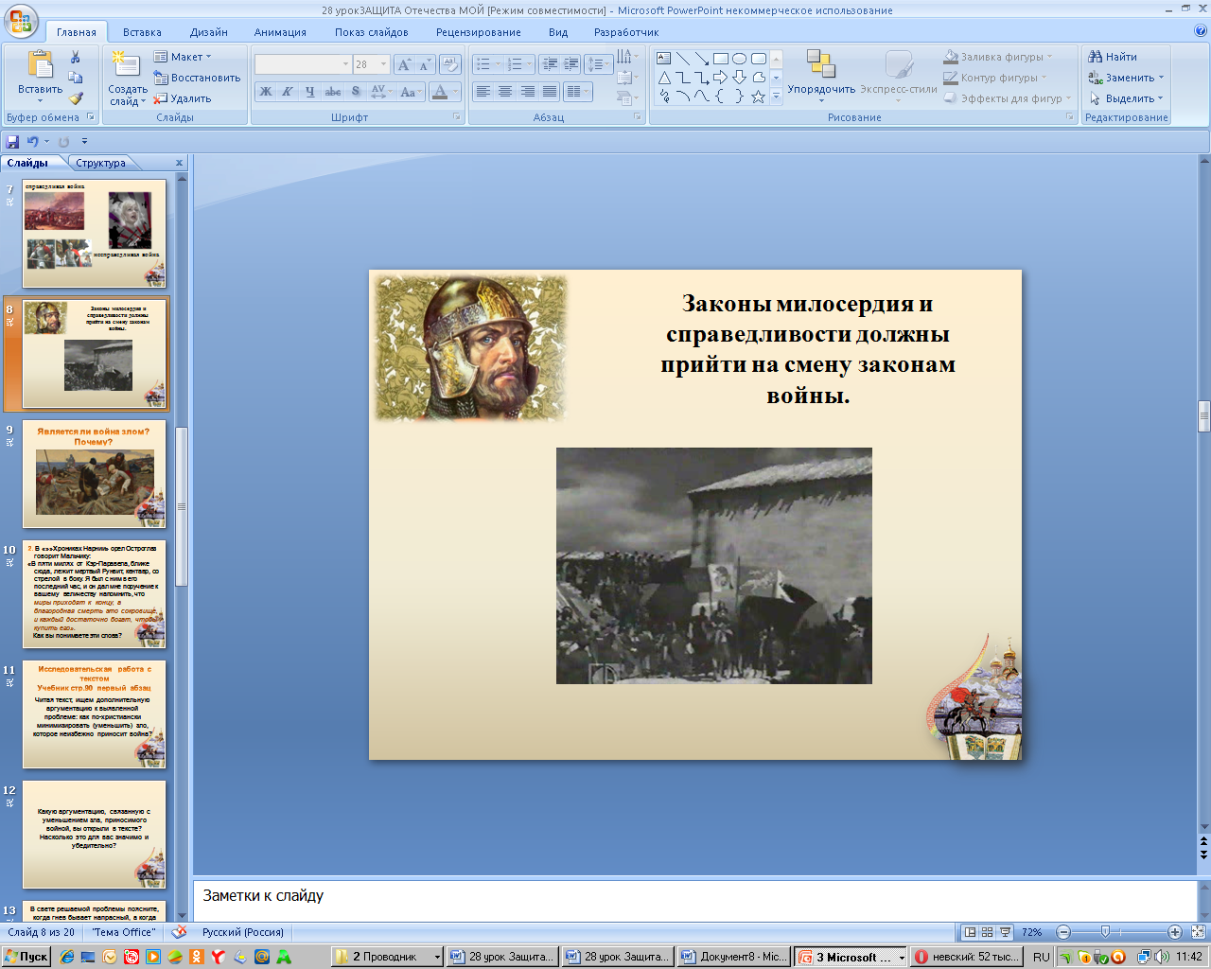Viewport: 1211px width, 969px height.
Task: Select slide 11 thumbnail Исследовательская работа
Action: click(x=94, y=714)
